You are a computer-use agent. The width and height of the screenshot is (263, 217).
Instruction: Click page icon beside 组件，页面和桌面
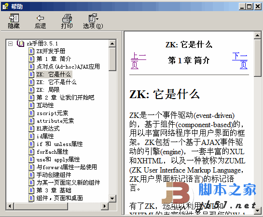pyautogui.click(x=31, y=198)
